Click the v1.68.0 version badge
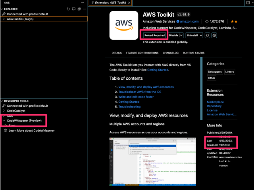Image resolution: width=254 pixels, height=190 pixels. 183,15
